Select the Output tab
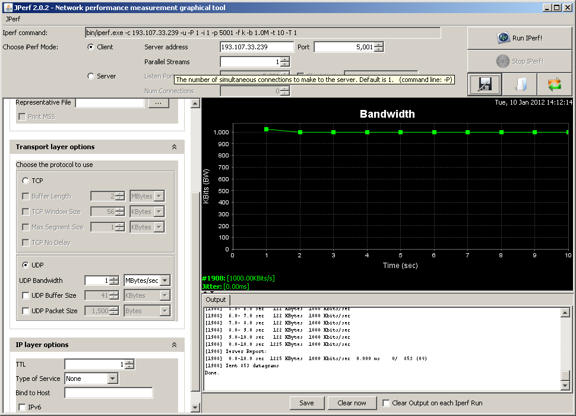Screen dimensions: 576x416 (216, 300)
